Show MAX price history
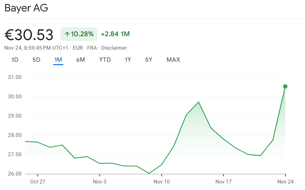This screenshot has width=305, height=190. coord(173,60)
